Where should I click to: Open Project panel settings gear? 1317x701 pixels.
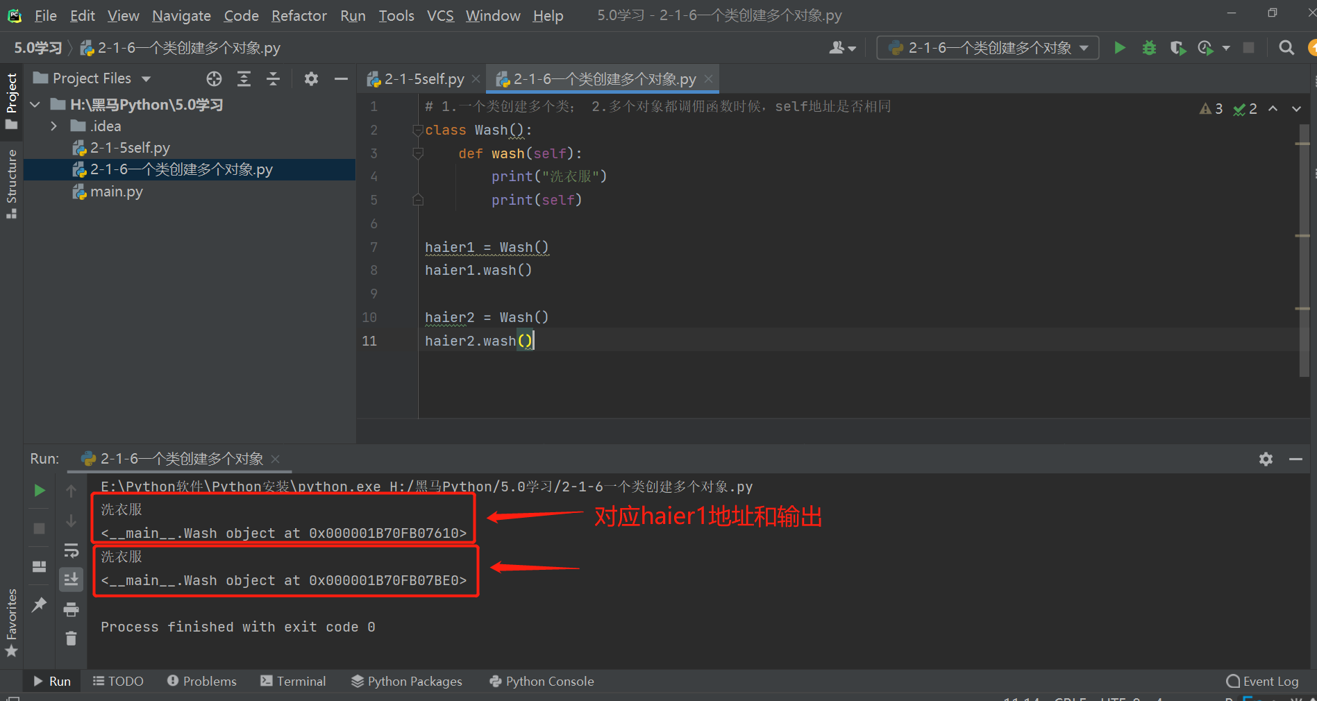click(x=311, y=79)
